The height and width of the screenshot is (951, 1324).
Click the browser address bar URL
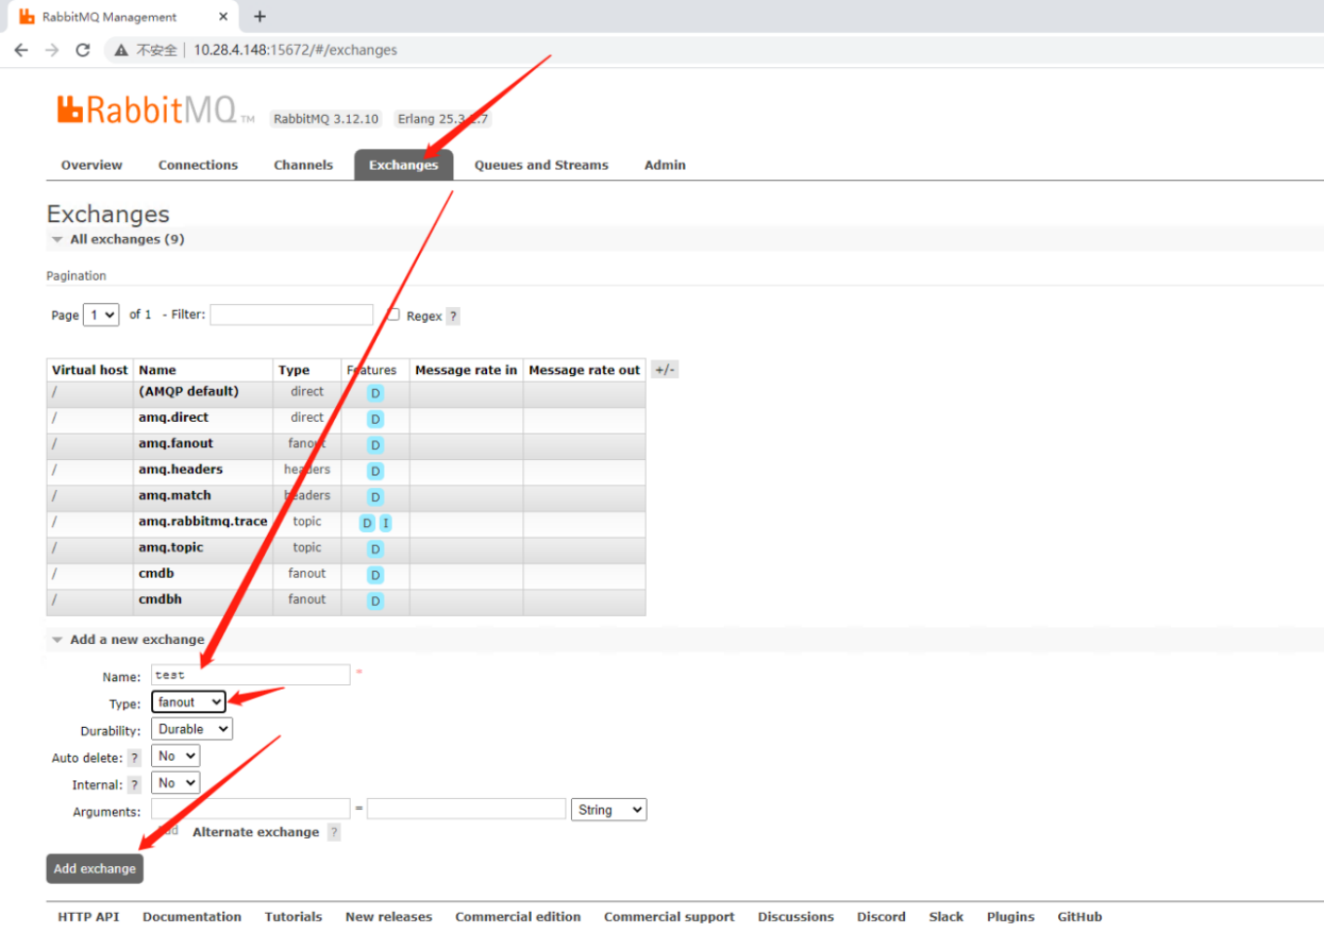(295, 50)
